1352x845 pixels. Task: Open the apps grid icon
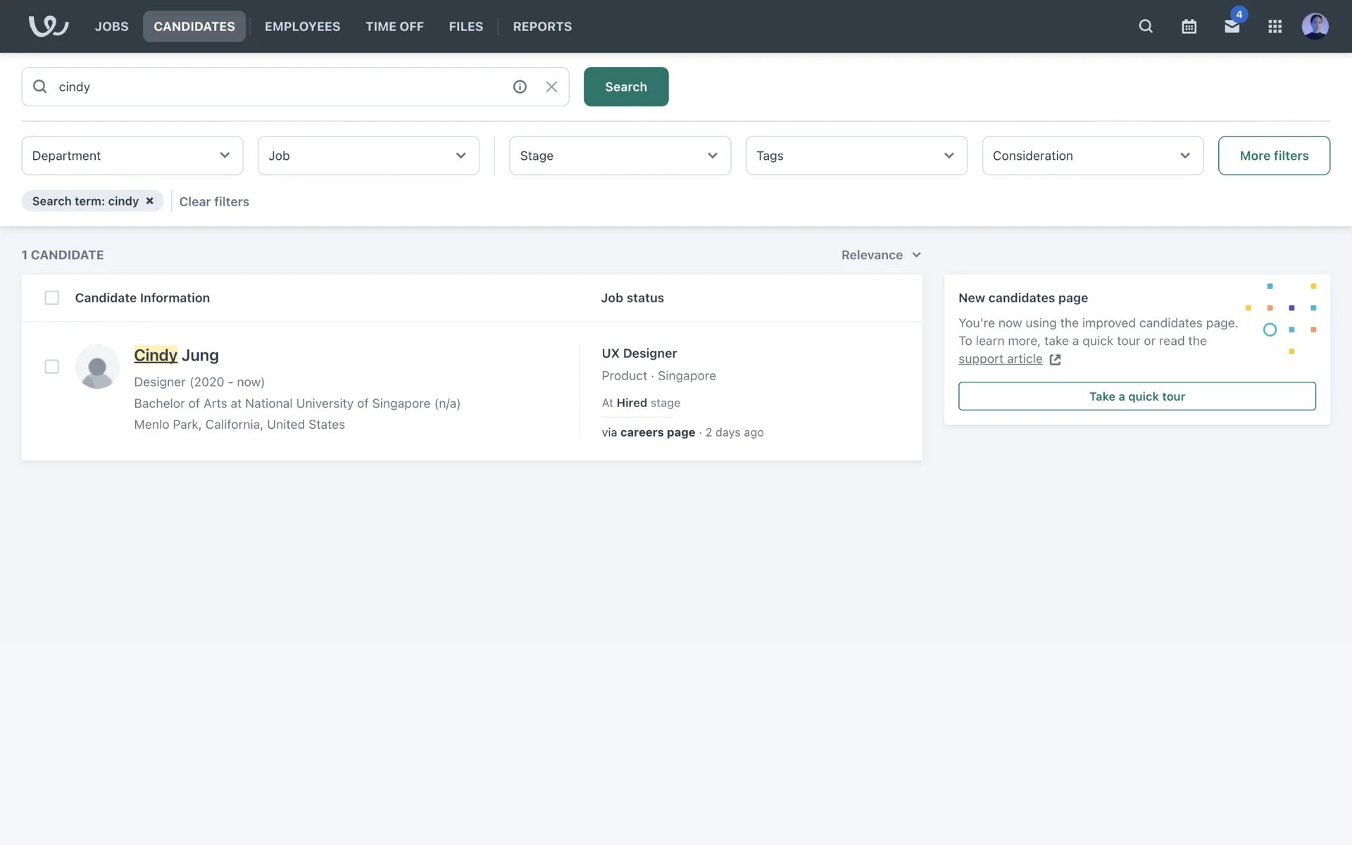coord(1275,26)
